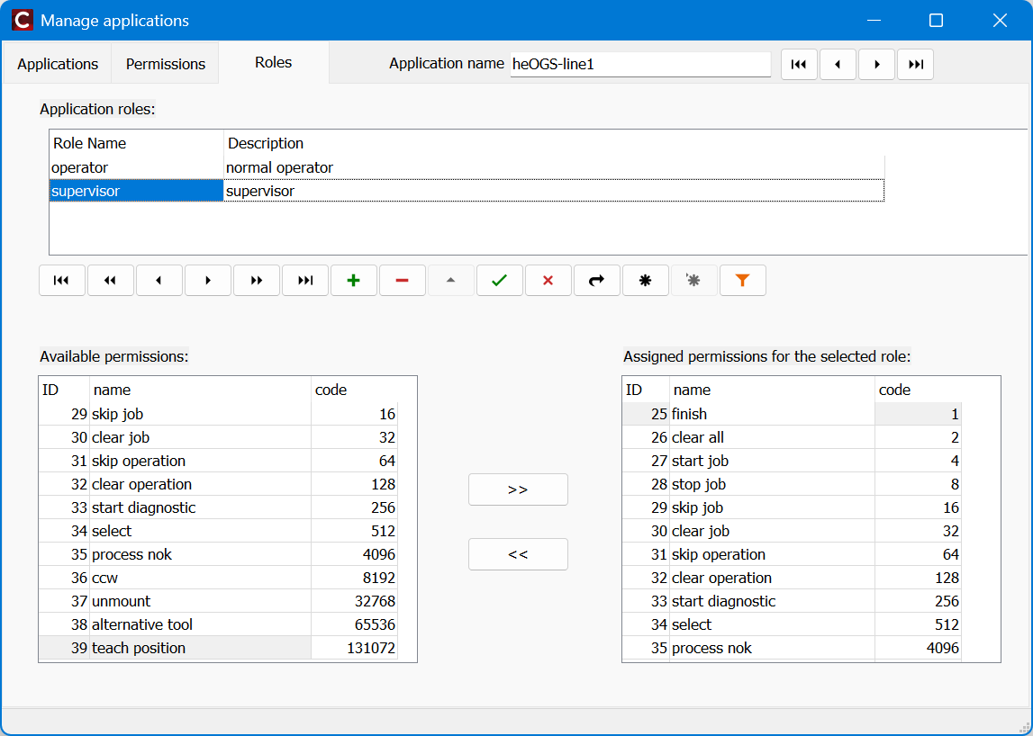The width and height of the screenshot is (1033, 736).
Task: Click the black asterisk bookmark button
Action: pos(646,281)
